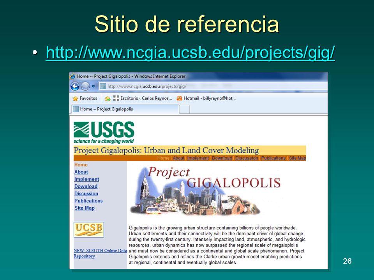
Task: Click the address bar page icon
Action: click(x=103, y=86)
